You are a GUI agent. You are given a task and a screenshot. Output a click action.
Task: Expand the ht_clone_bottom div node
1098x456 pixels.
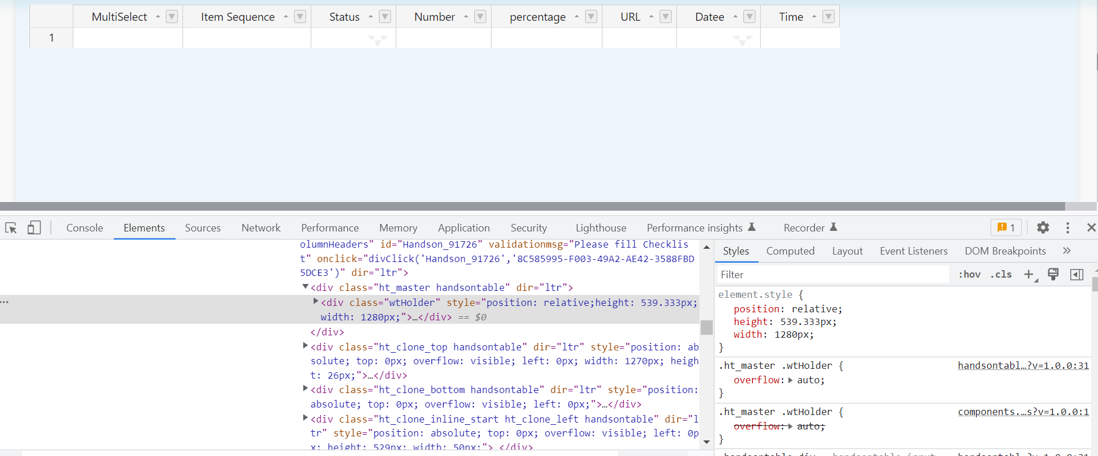[x=306, y=388]
